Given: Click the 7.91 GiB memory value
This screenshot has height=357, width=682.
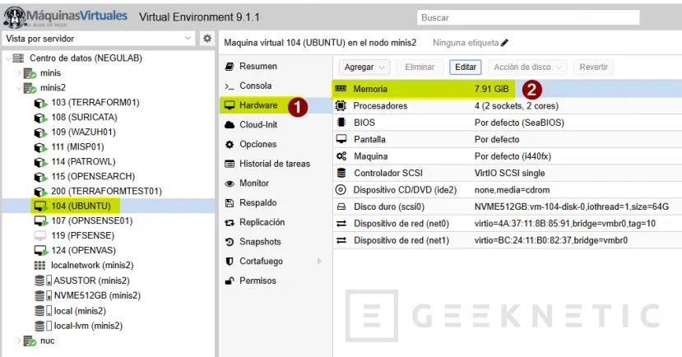Looking at the screenshot, I should click(491, 89).
